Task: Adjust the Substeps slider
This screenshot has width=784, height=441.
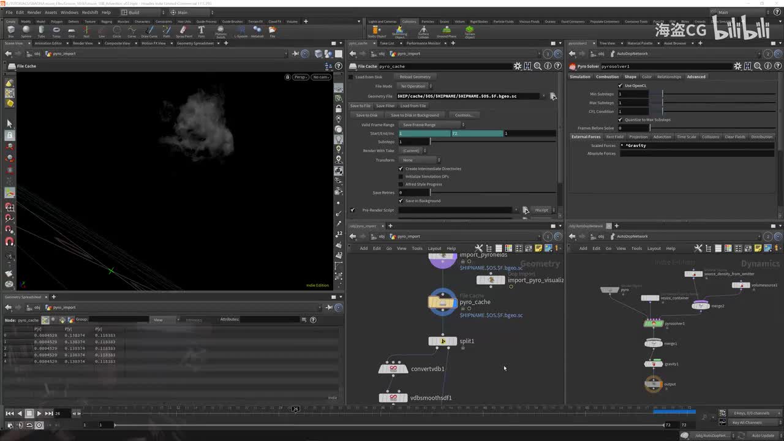Action: (x=430, y=141)
